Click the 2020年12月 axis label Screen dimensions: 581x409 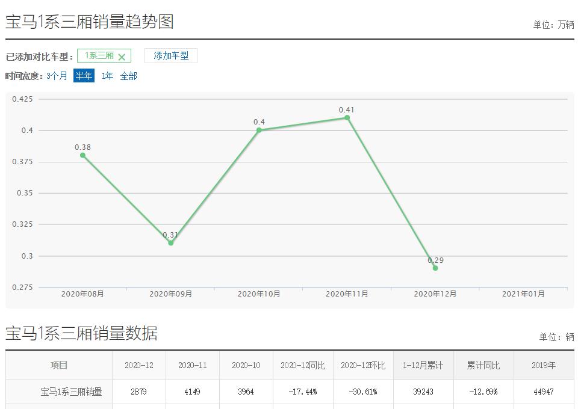435,294
